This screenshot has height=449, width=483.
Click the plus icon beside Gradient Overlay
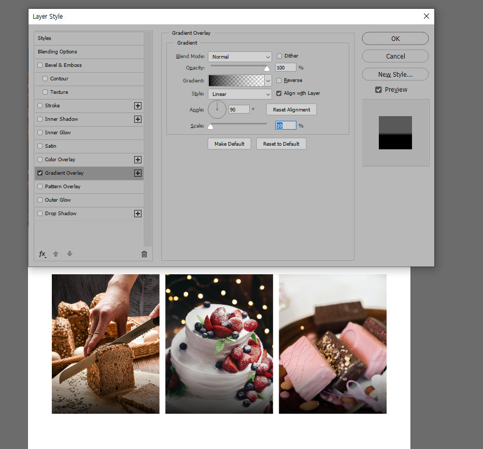(138, 173)
